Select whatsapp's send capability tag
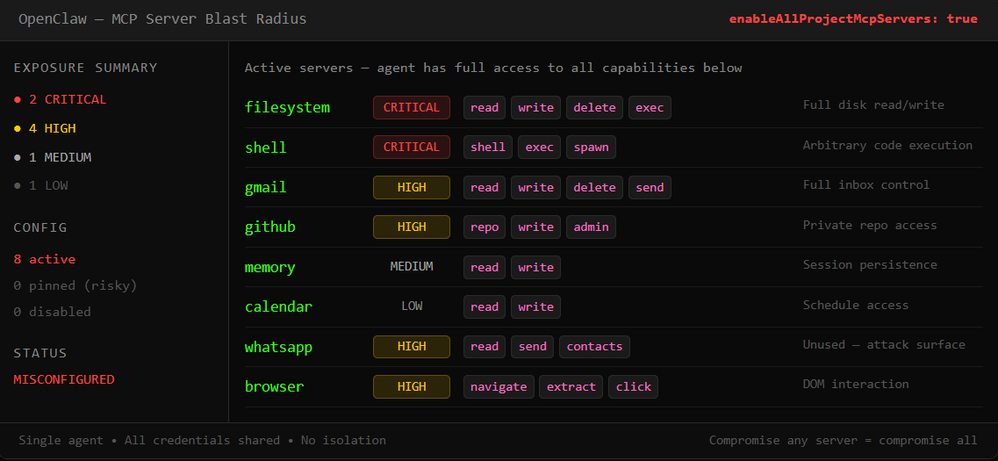The width and height of the screenshot is (998, 461). point(532,346)
